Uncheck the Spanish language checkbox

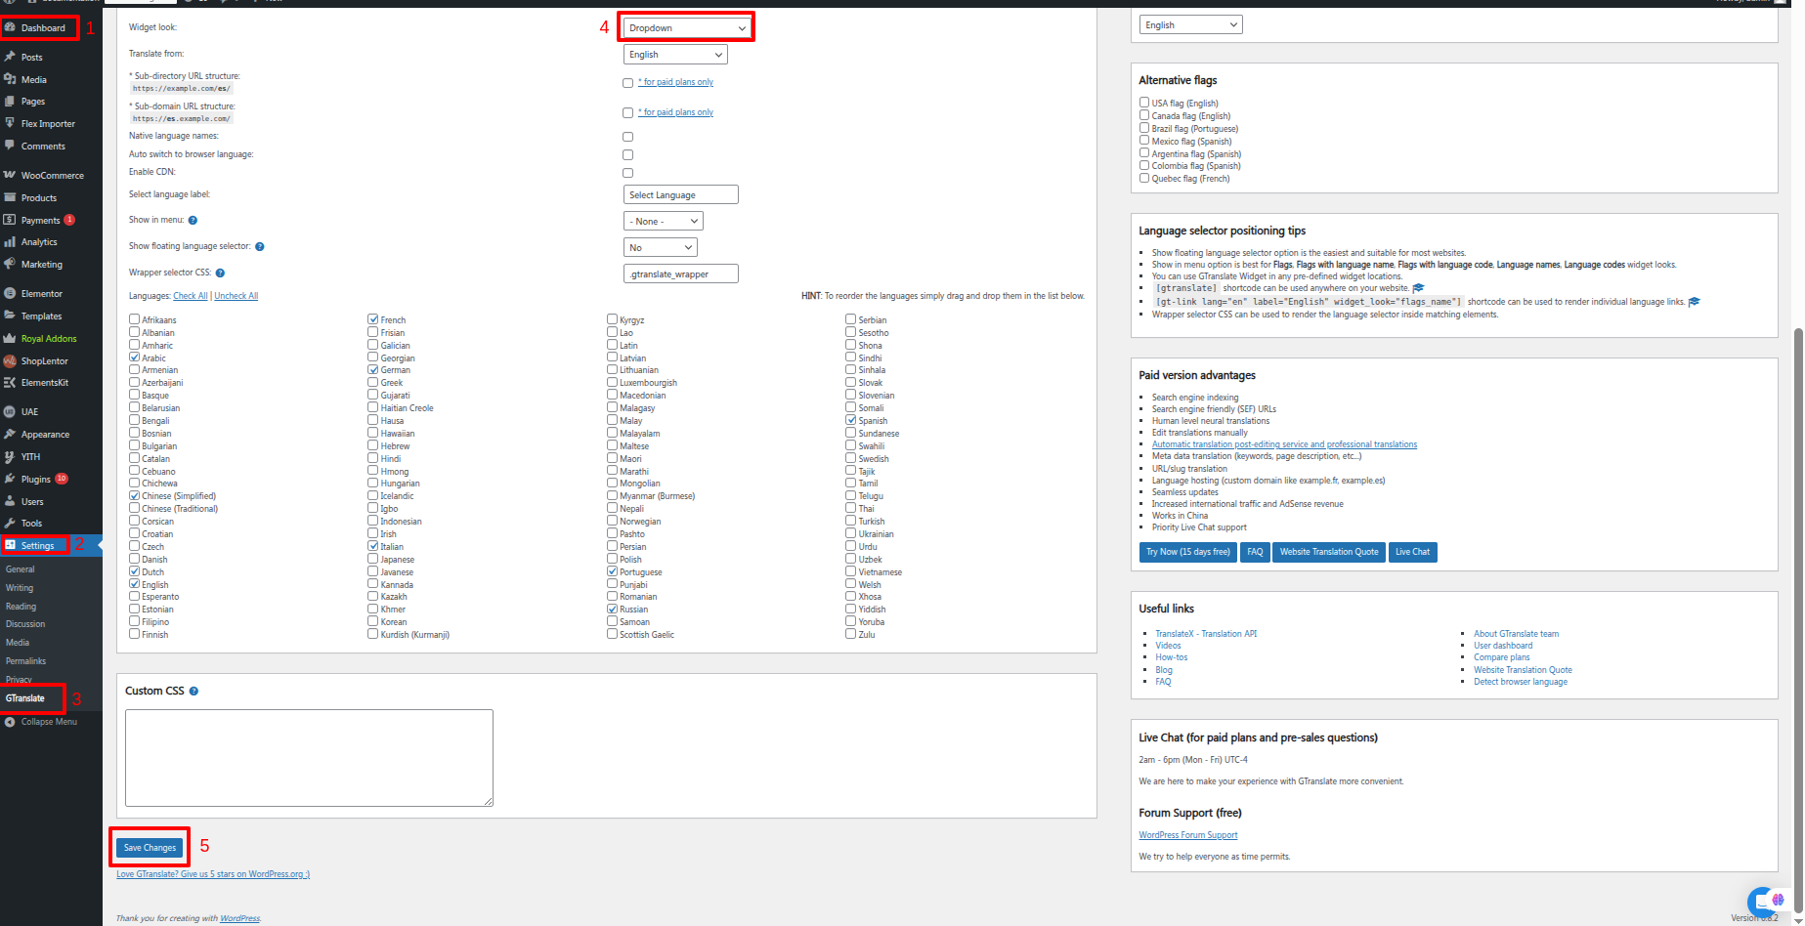coord(851,420)
